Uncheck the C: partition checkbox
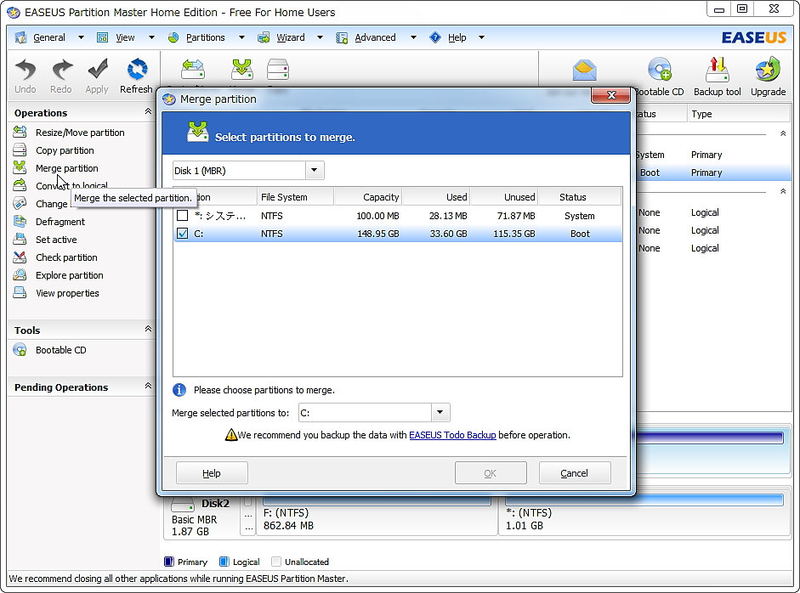The height and width of the screenshot is (593, 800). pos(182,234)
